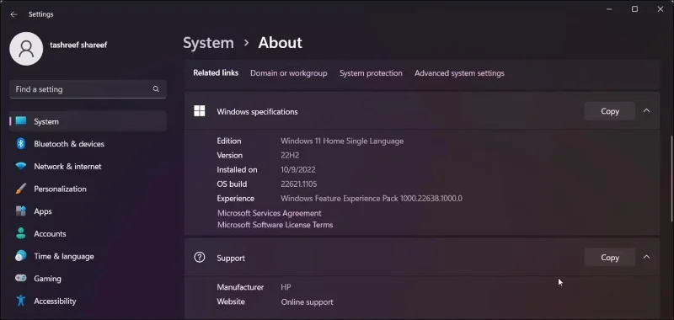Click the 10/9/2022 install date
Image resolution: width=674 pixels, height=320 pixels.
point(298,169)
